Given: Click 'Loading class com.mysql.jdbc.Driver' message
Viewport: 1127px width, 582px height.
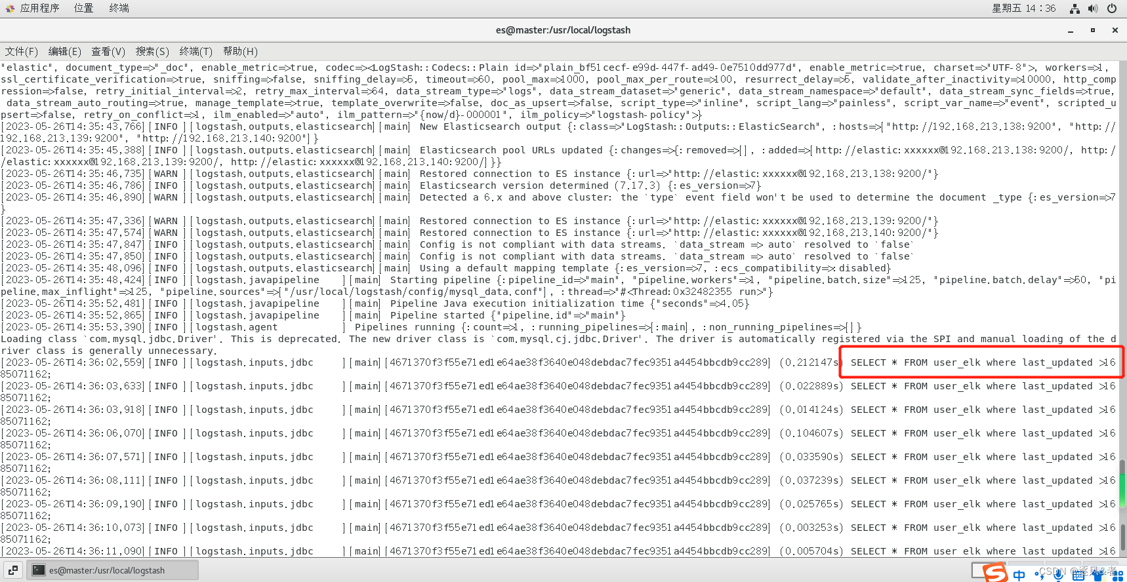Looking at the screenshot, I should click(x=558, y=345).
